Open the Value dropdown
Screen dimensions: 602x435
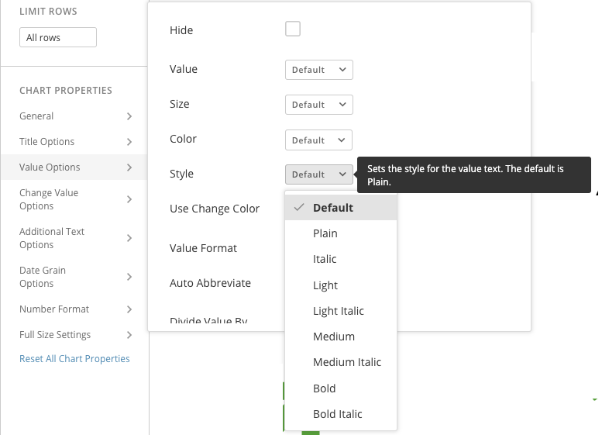click(319, 70)
